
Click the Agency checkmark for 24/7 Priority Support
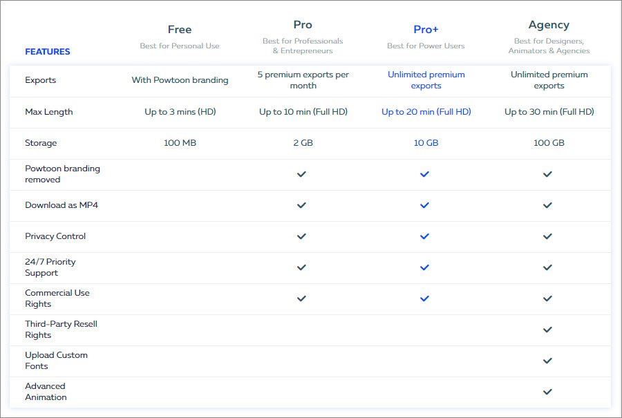click(547, 267)
